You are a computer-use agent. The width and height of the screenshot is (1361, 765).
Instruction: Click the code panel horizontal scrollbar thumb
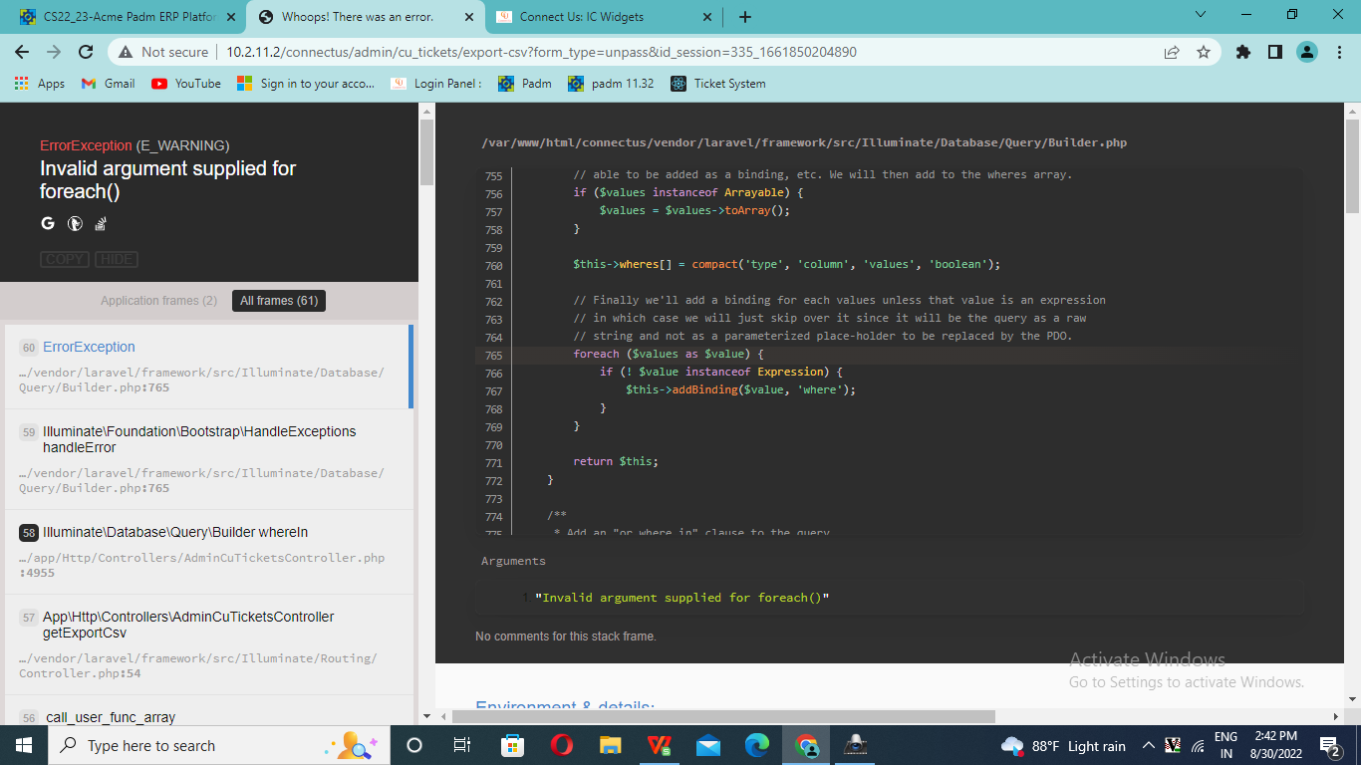(x=723, y=716)
